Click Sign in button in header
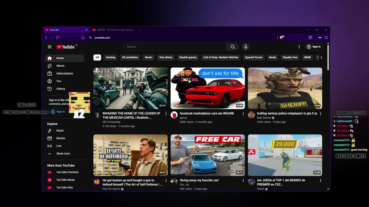Image resolution: width=369 pixels, height=207 pixels. (x=314, y=47)
